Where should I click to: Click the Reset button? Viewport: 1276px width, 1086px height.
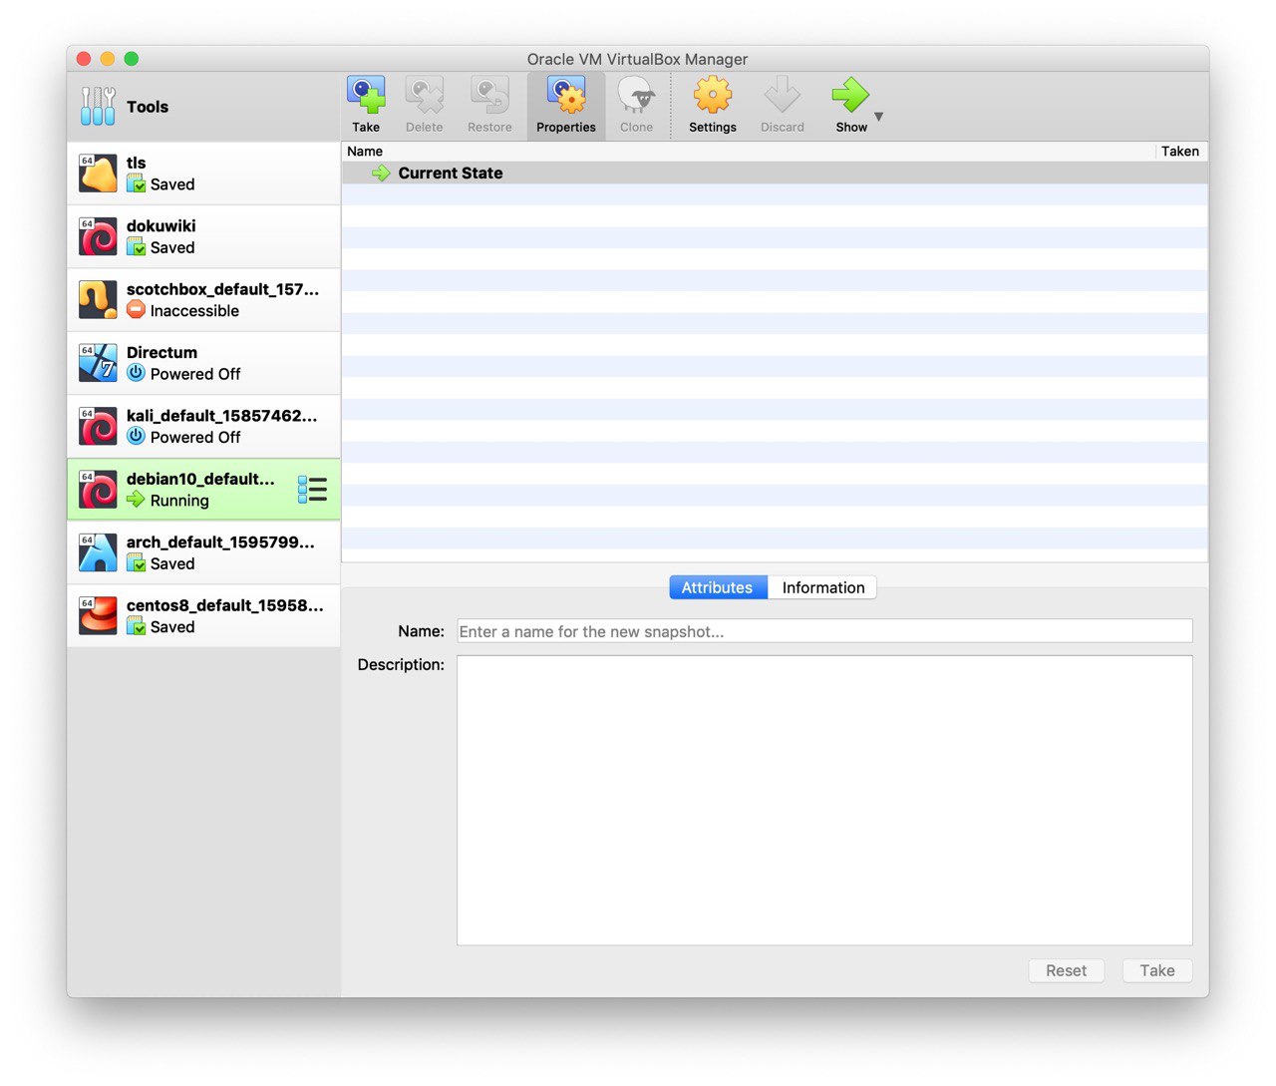tap(1067, 970)
